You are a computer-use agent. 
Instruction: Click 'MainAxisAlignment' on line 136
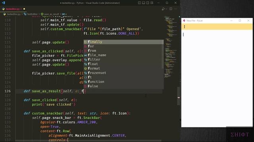point(92,136)
